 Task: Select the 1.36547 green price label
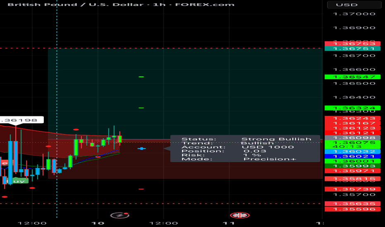tap(353, 77)
